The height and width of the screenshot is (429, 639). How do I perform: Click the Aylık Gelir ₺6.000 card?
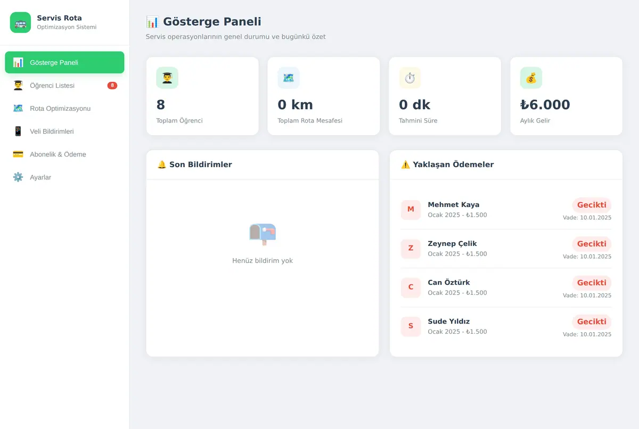click(566, 96)
